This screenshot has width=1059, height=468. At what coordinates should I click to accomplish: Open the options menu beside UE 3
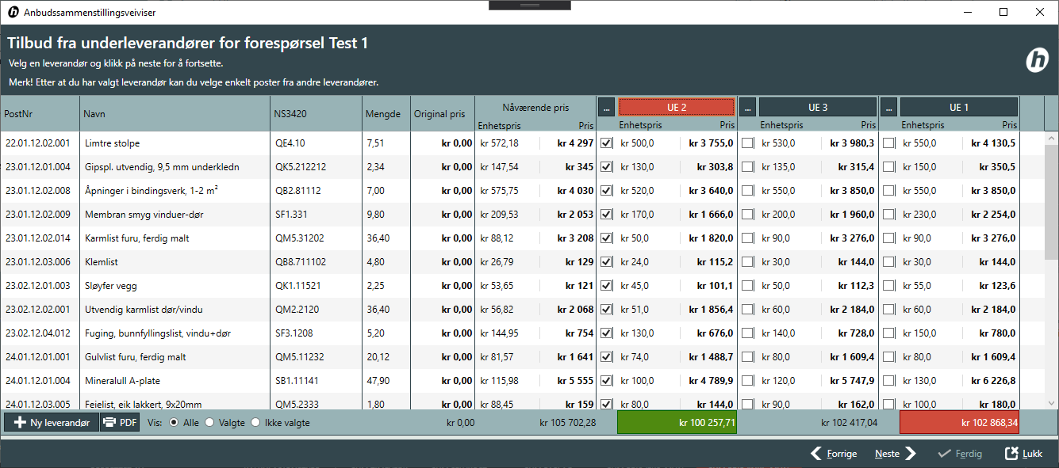tap(747, 107)
